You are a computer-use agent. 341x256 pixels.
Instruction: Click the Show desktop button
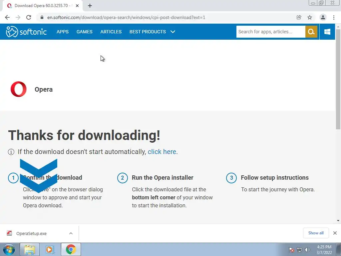(339, 249)
